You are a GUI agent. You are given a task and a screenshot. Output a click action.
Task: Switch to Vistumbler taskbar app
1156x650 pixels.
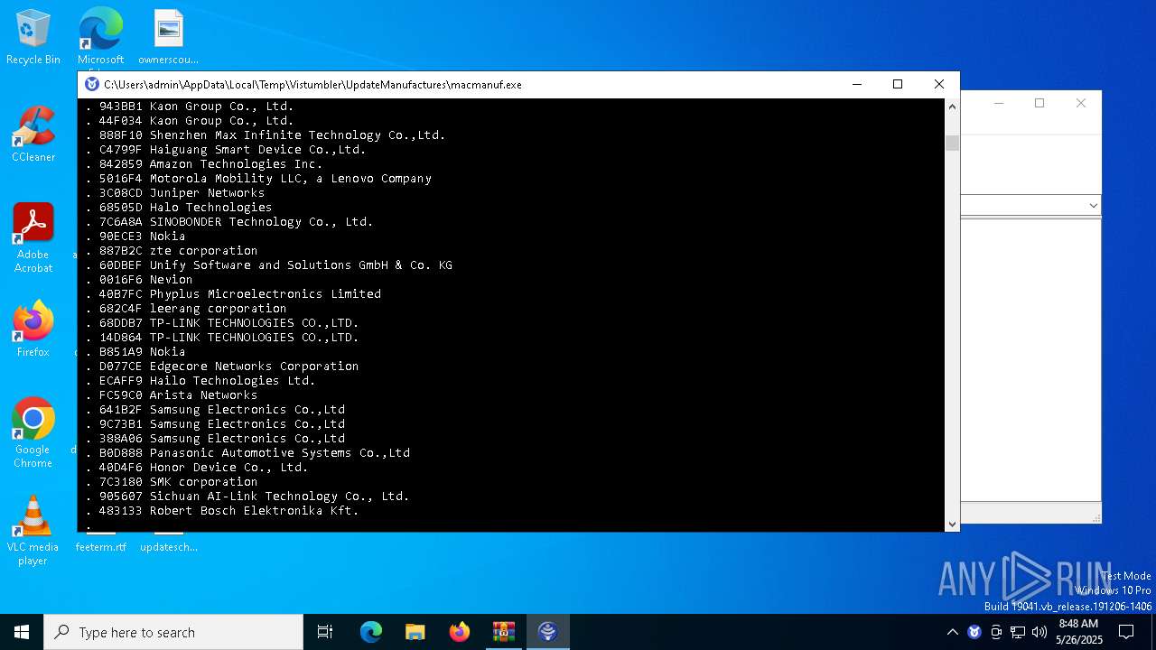[x=548, y=632]
